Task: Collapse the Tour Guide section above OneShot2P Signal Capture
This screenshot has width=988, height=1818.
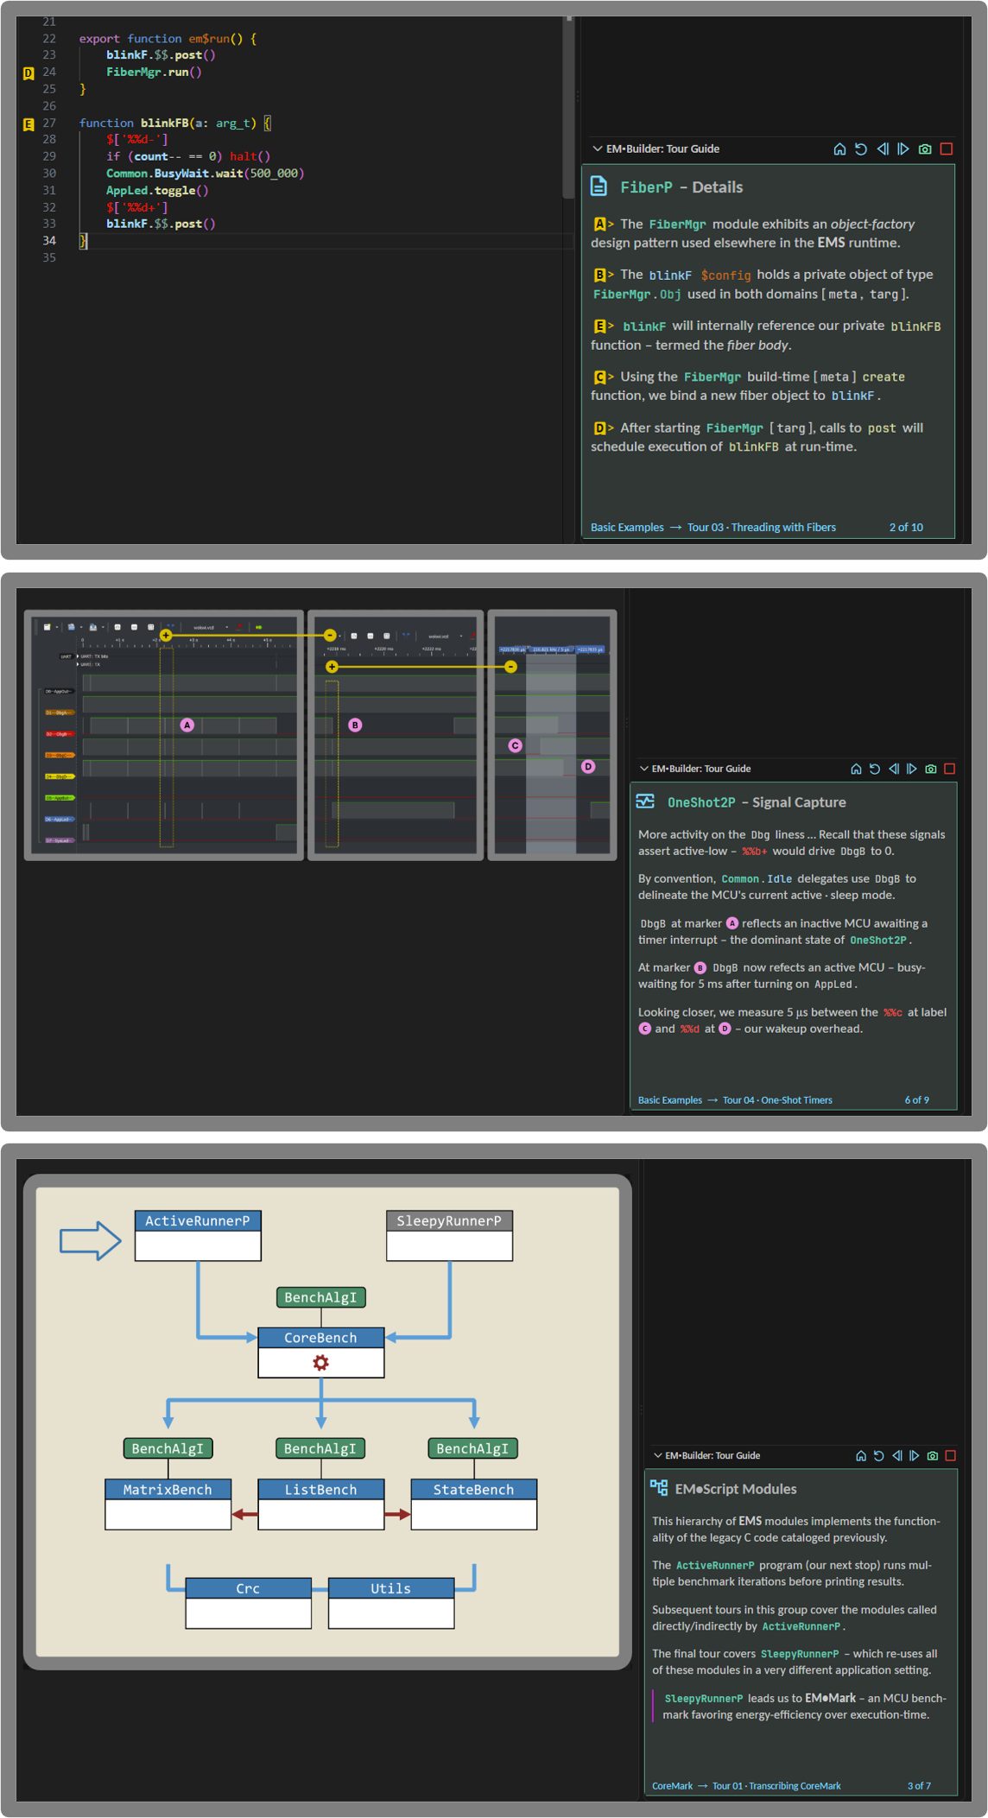Action: click(643, 769)
